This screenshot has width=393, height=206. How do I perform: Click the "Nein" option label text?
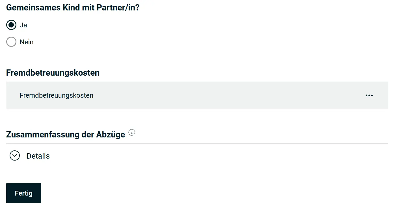coord(27,42)
